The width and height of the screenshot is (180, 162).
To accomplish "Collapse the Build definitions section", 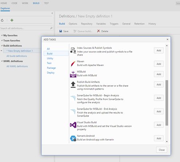I will coord(2,46).
